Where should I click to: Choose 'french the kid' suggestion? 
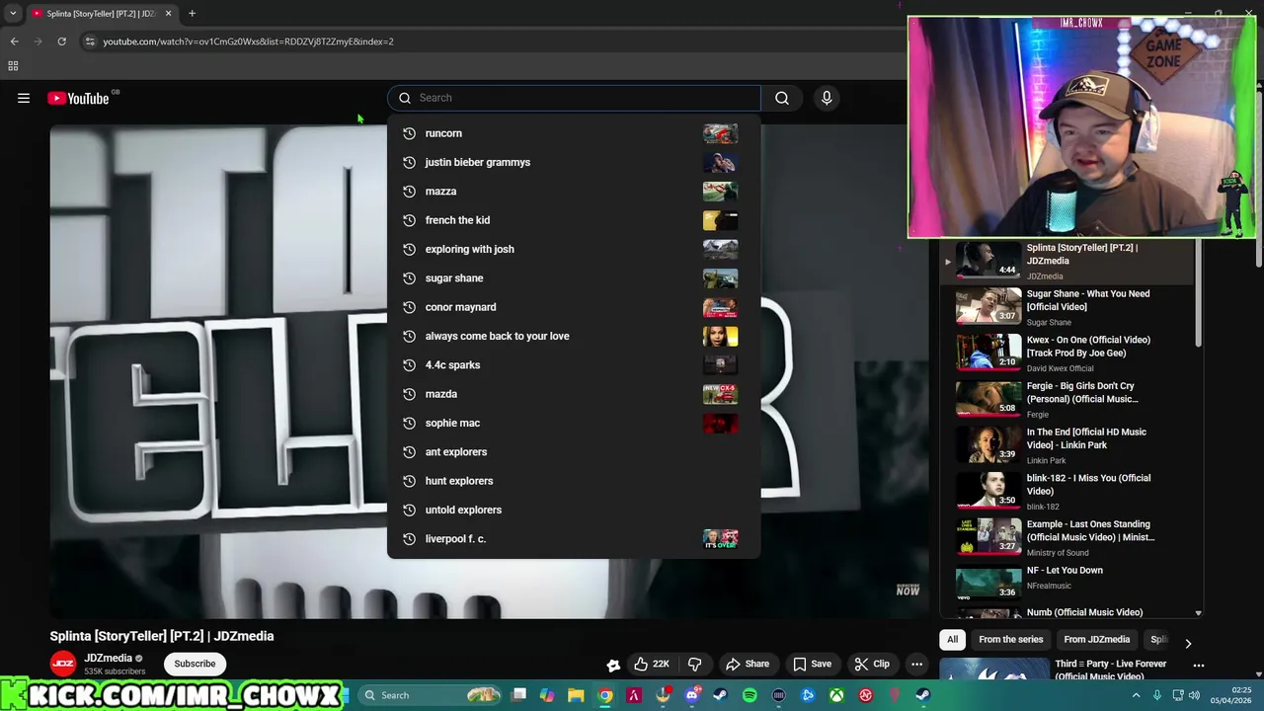574,220
